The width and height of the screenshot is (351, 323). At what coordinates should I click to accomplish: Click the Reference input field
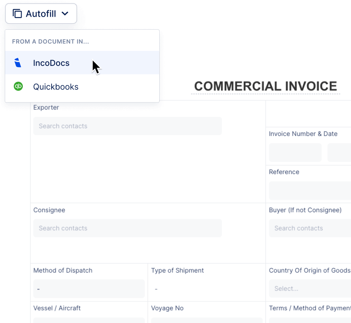click(x=310, y=190)
